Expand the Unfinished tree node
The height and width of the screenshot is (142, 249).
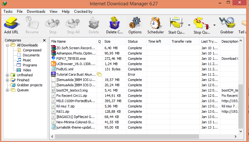tap(7, 75)
